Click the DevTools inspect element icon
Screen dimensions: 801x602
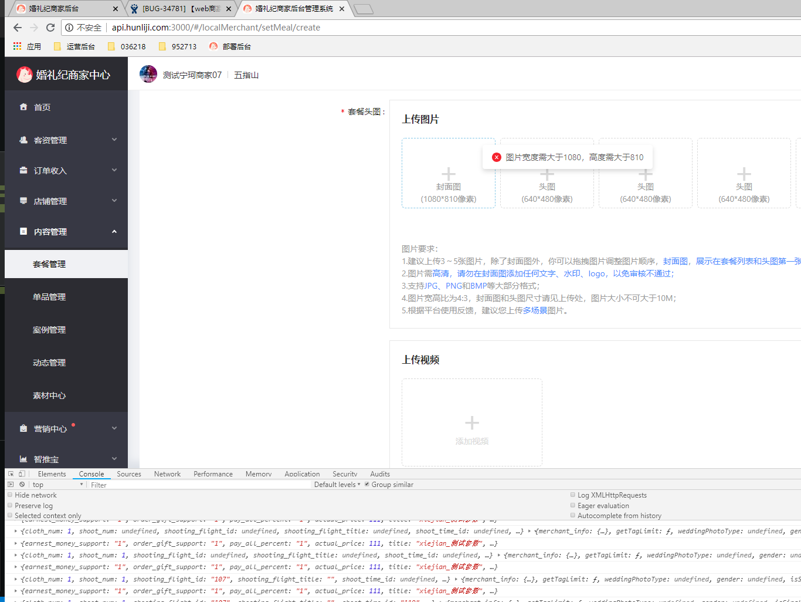(11, 474)
